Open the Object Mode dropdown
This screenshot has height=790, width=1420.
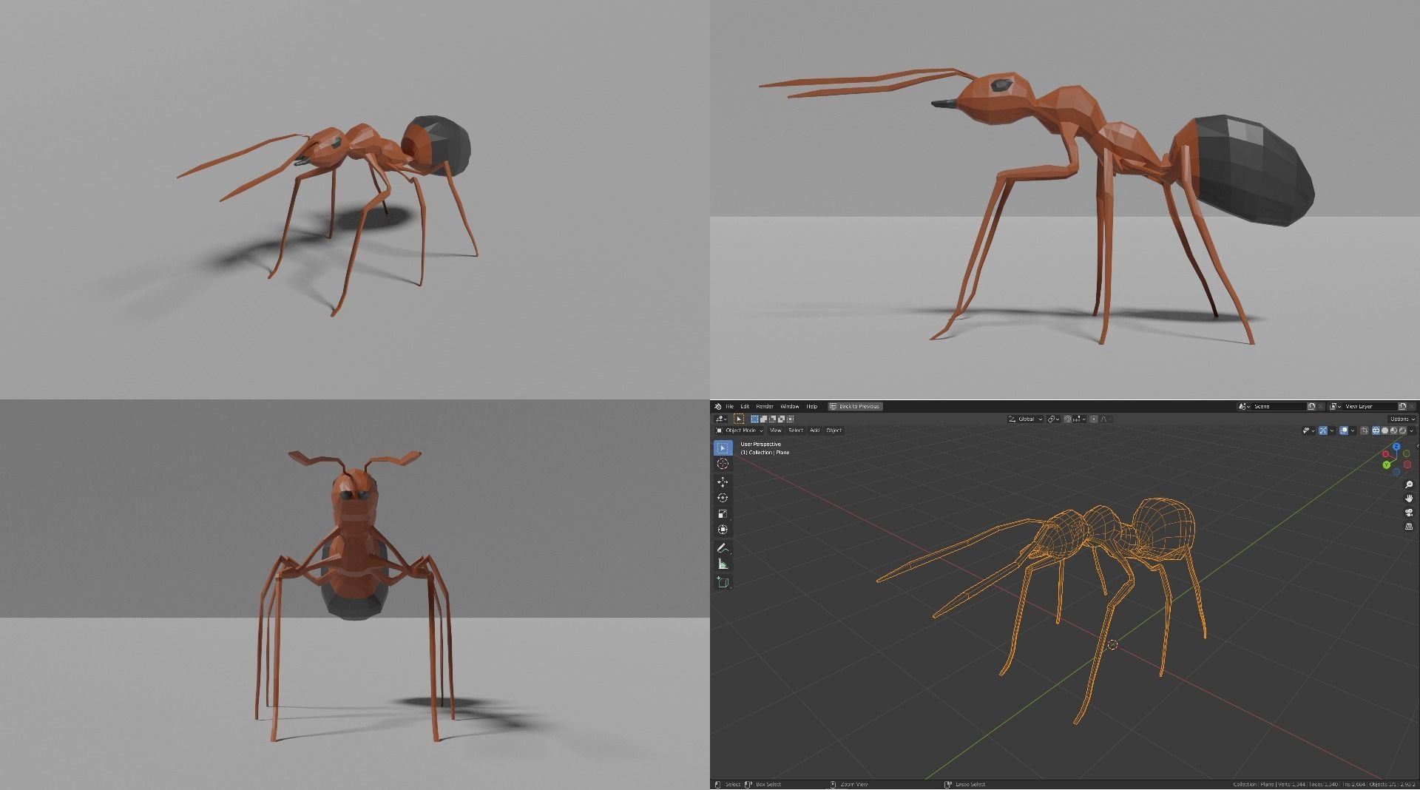(743, 431)
